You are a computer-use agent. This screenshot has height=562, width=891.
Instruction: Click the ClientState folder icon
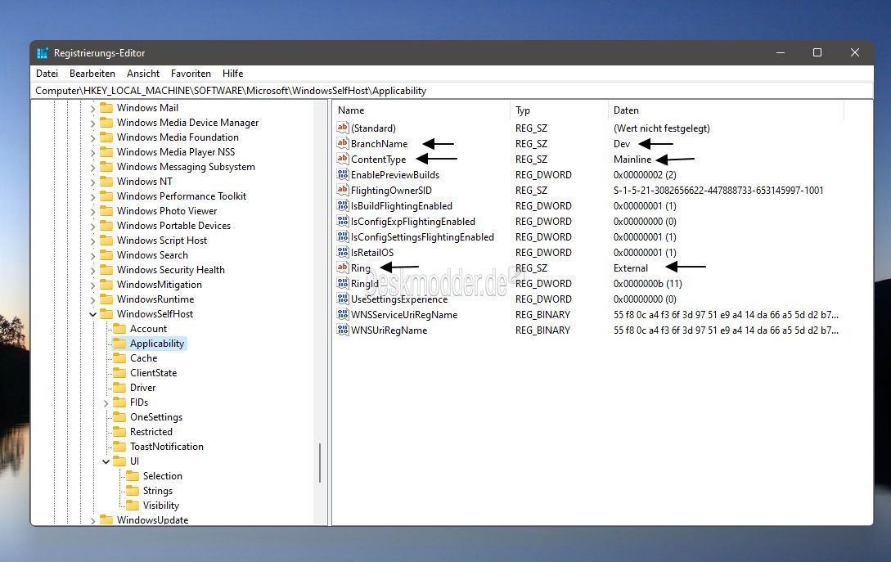pyautogui.click(x=119, y=373)
